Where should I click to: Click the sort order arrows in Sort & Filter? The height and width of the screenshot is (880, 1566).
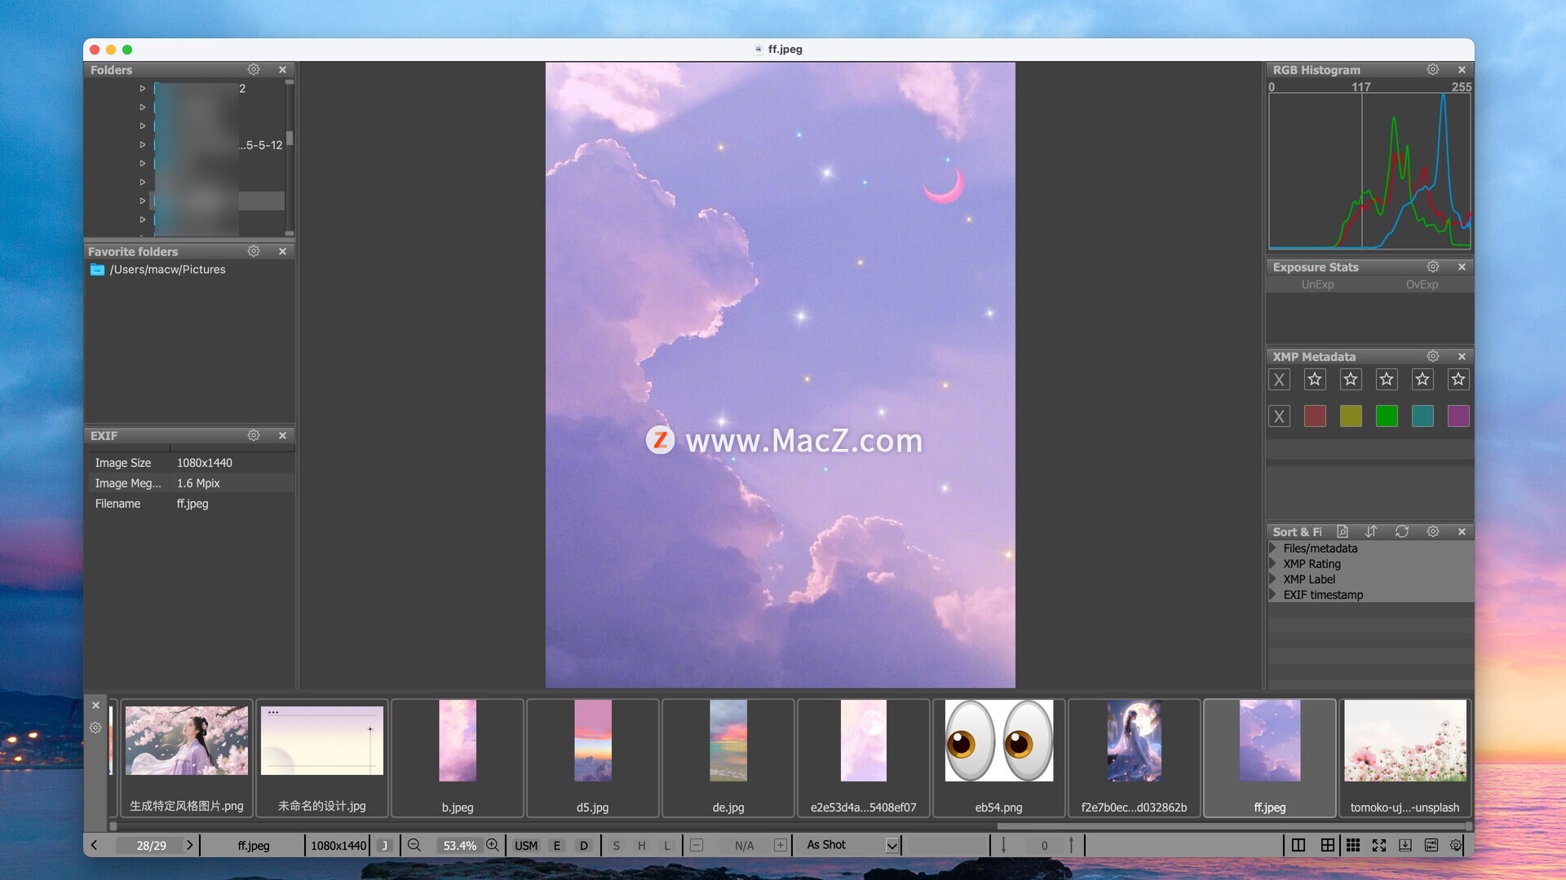1371,531
